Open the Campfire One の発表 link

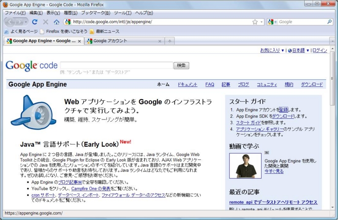click(91, 189)
